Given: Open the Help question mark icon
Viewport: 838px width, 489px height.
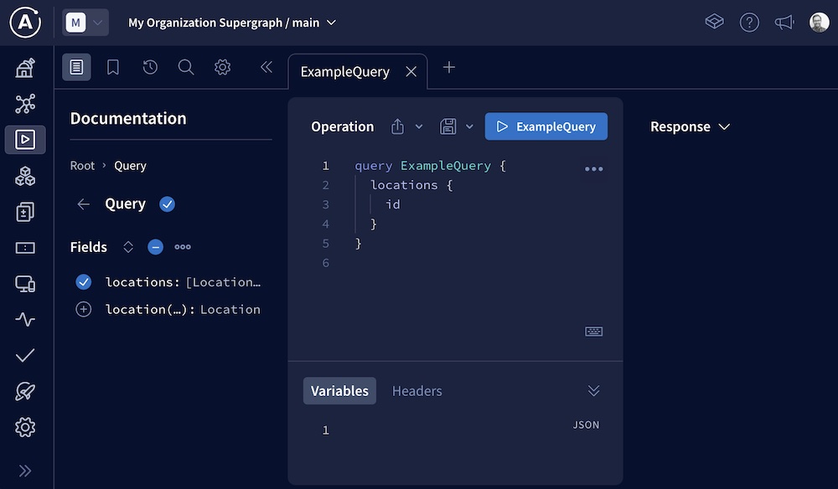Looking at the screenshot, I should (x=749, y=23).
